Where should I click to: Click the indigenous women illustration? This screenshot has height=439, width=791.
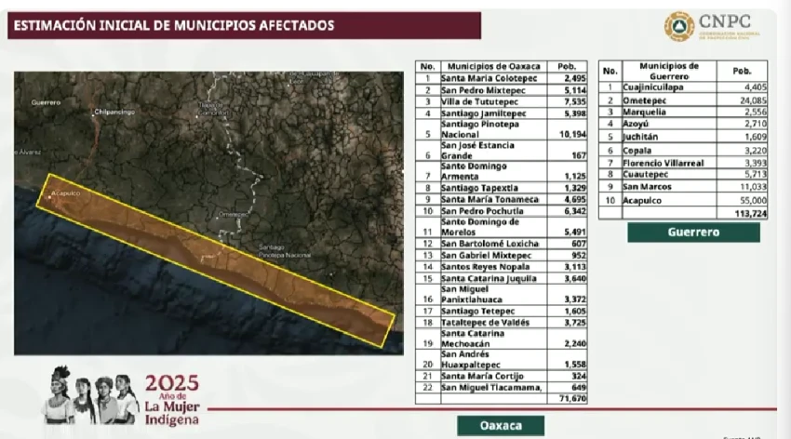(x=91, y=397)
